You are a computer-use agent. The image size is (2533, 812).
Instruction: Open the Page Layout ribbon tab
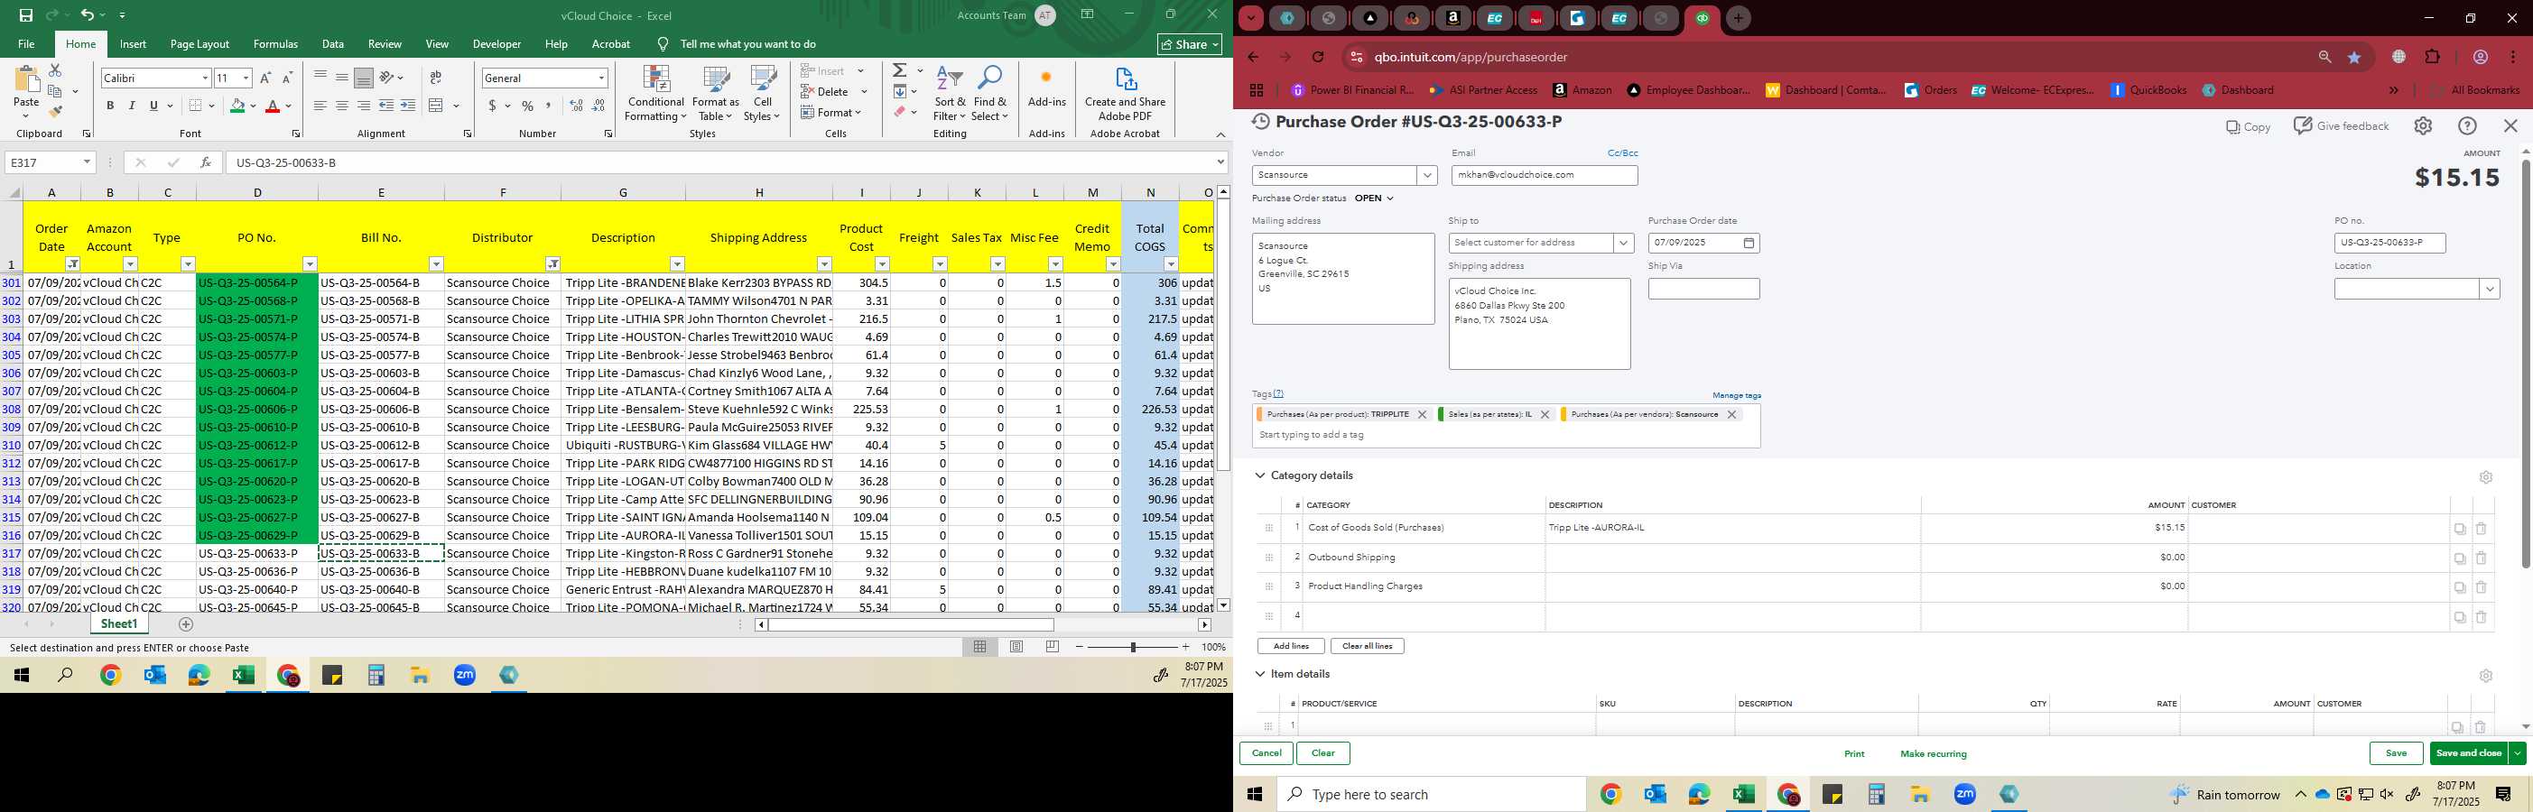[x=199, y=44]
